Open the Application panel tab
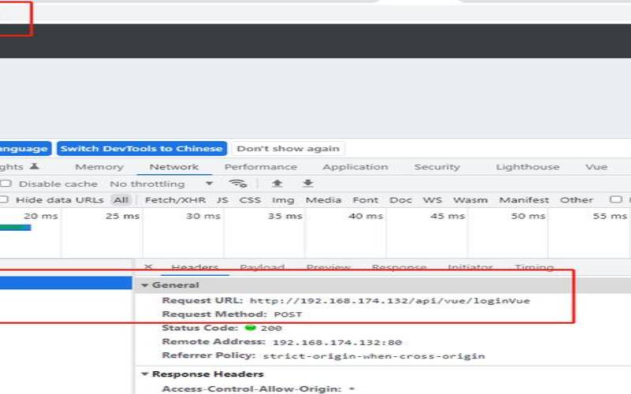This screenshot has width=631, height=394. pos(355,167)
